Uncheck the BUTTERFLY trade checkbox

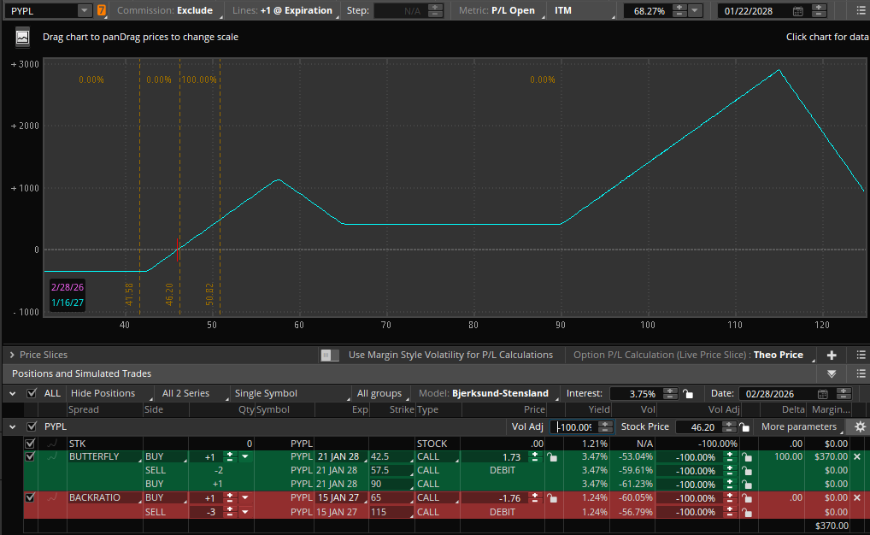(30, 456)
